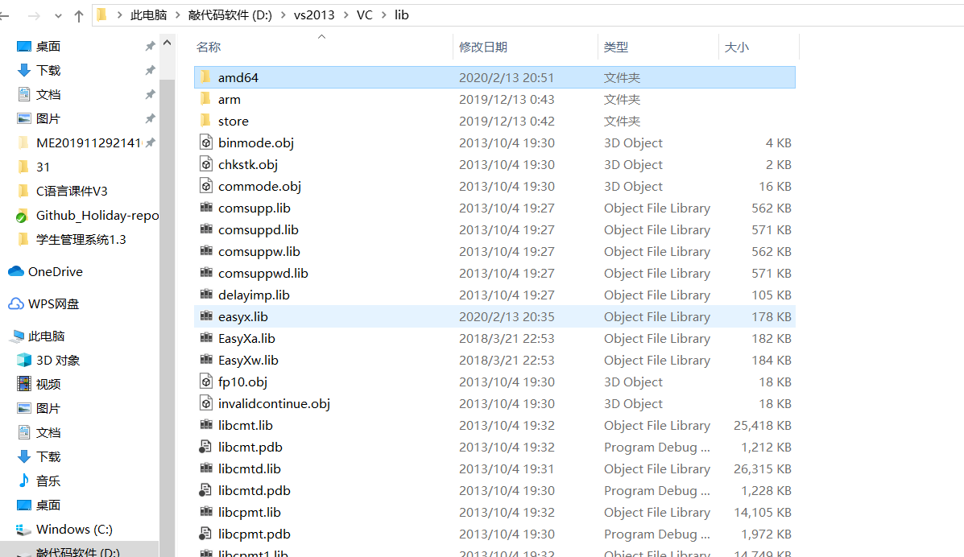Click the arm folder icon
Viewport: 964px width, 557px height.
tap(206, 99)
